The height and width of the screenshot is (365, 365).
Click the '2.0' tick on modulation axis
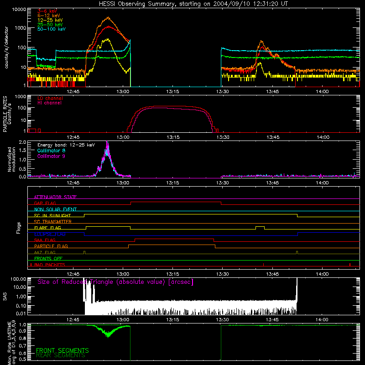22,142
